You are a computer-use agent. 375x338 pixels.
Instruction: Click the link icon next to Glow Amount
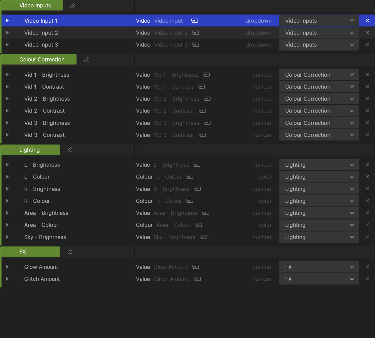click(196, 267)
